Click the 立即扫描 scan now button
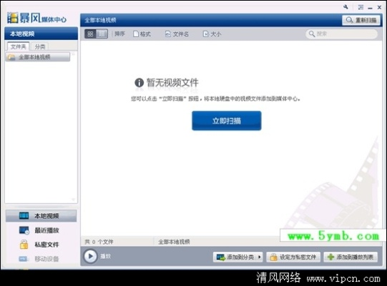Screen dimensions: 387x286 pyautogui.click(x=227, y=121)
